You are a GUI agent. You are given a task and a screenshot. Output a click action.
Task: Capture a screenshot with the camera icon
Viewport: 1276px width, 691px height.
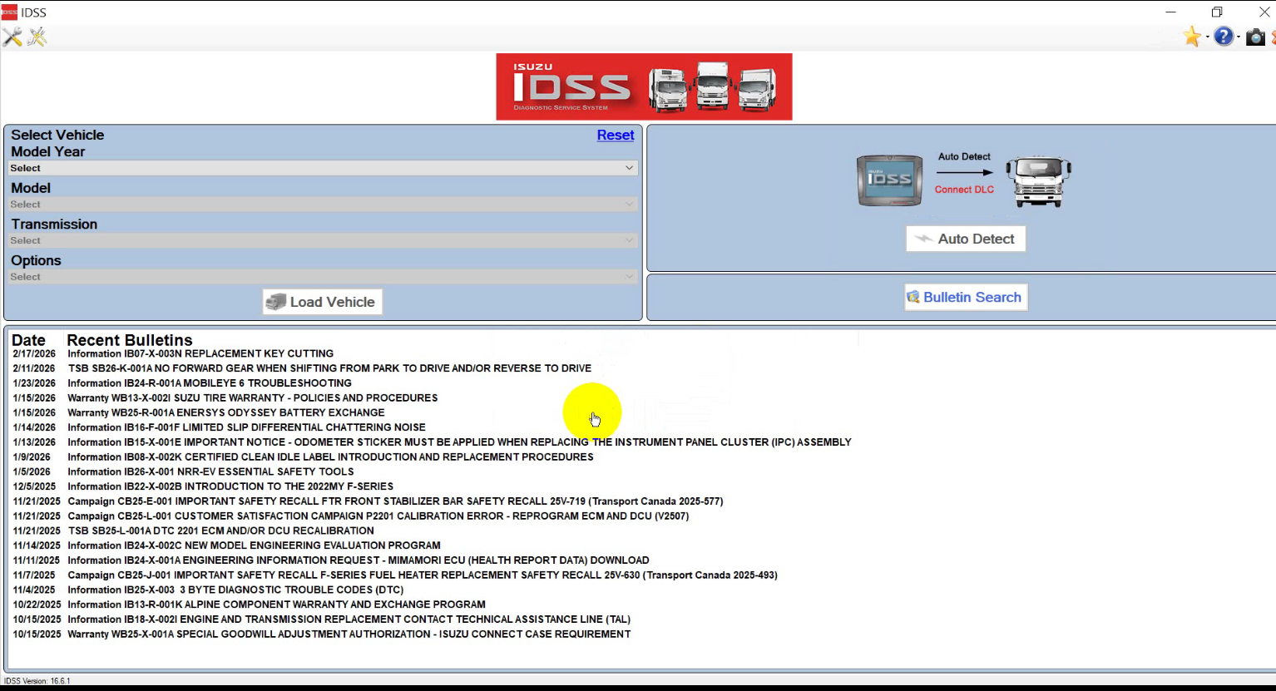tap(1255, 37)
